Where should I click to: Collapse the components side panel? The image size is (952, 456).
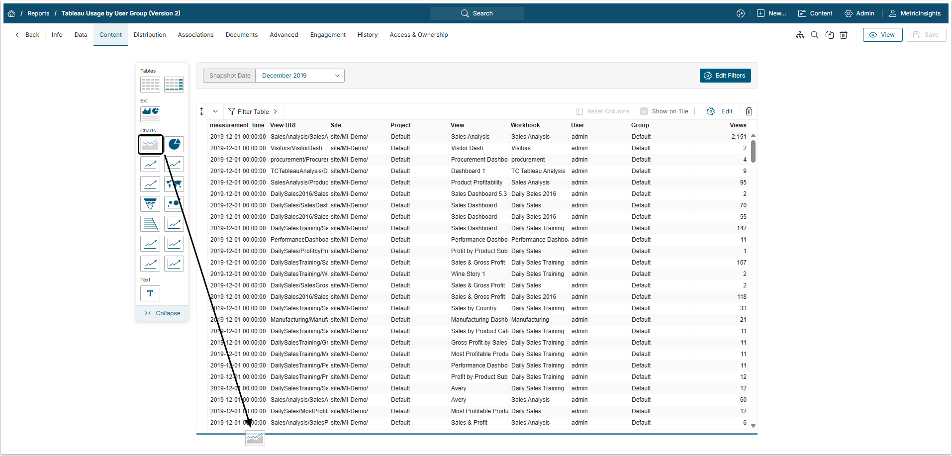(162, 313)
